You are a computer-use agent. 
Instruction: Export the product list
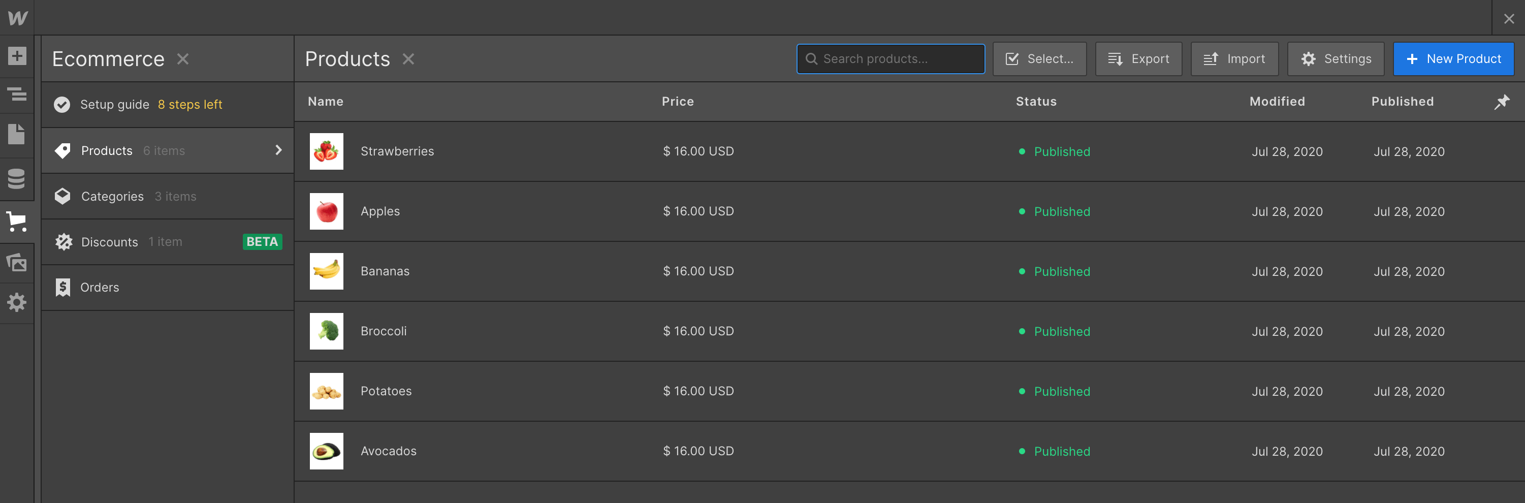(x=1138, y=58)
